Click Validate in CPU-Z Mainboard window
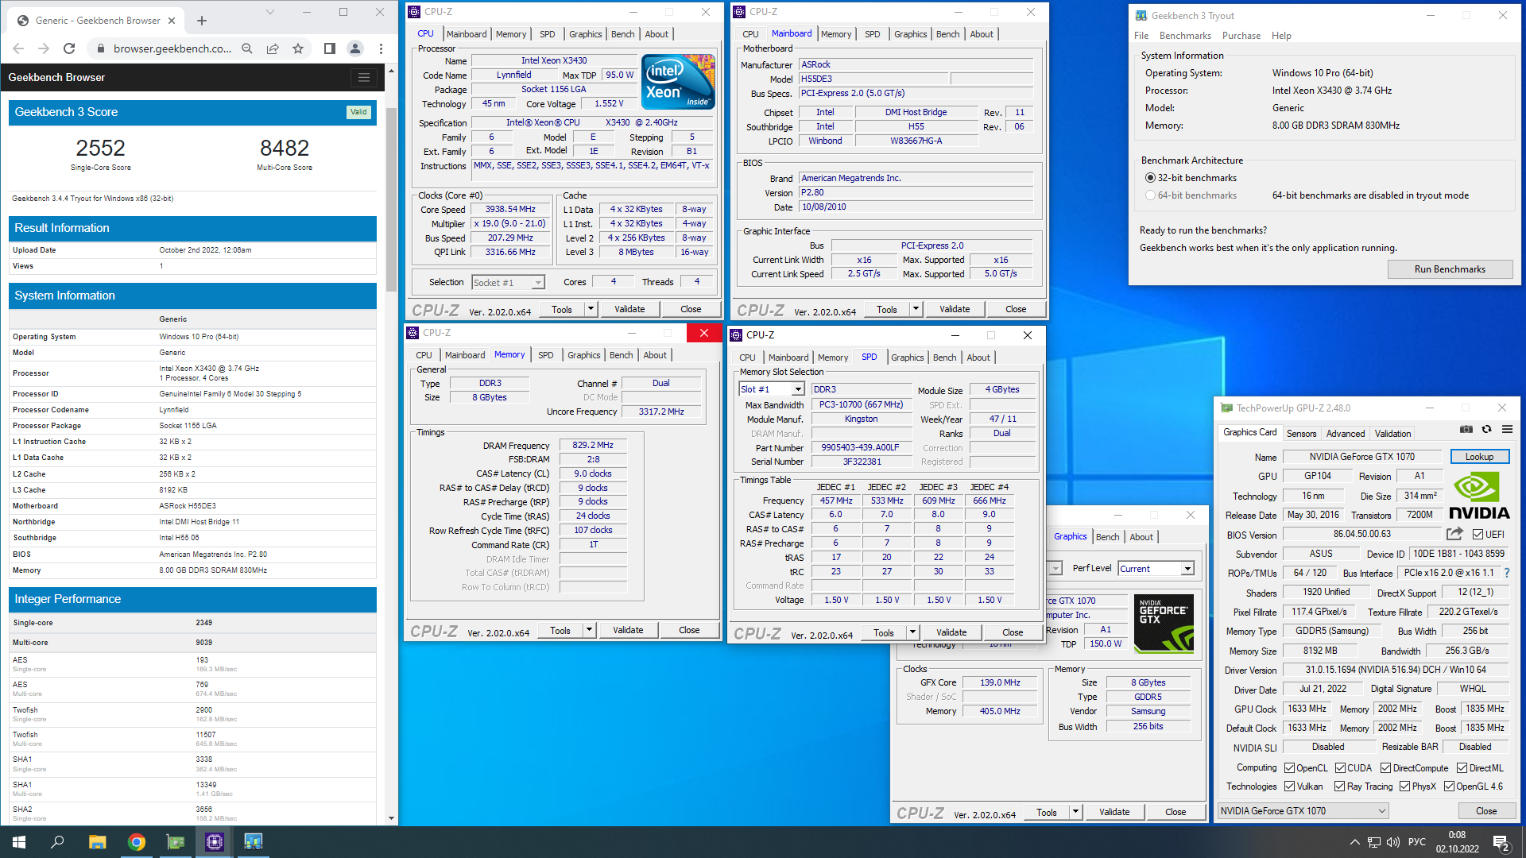 pyautogui.click(x=954, y=309)
